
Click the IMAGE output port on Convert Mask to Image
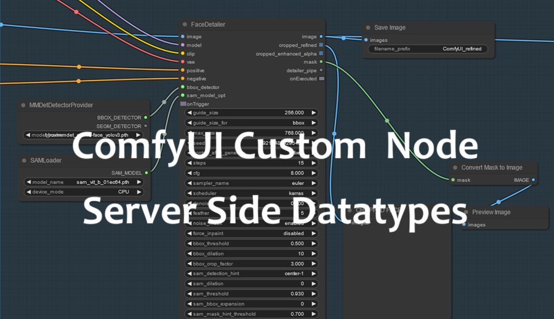[x=533, y=180]
